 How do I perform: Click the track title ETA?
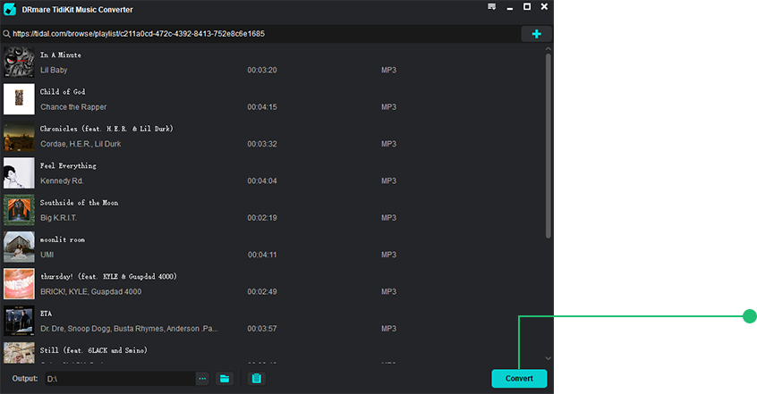pyautogui.click(x=46, y=314)
